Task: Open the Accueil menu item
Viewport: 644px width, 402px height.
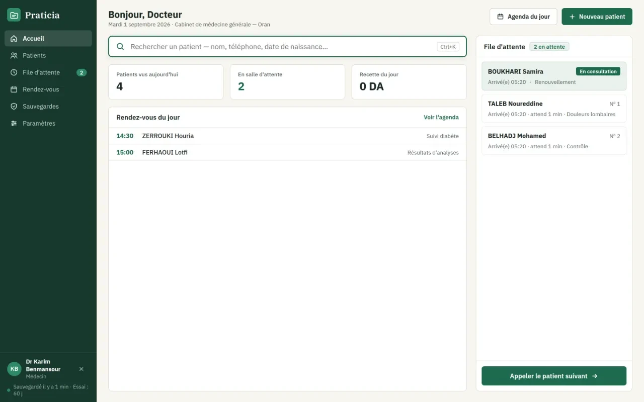Action: tap(48, 39)
